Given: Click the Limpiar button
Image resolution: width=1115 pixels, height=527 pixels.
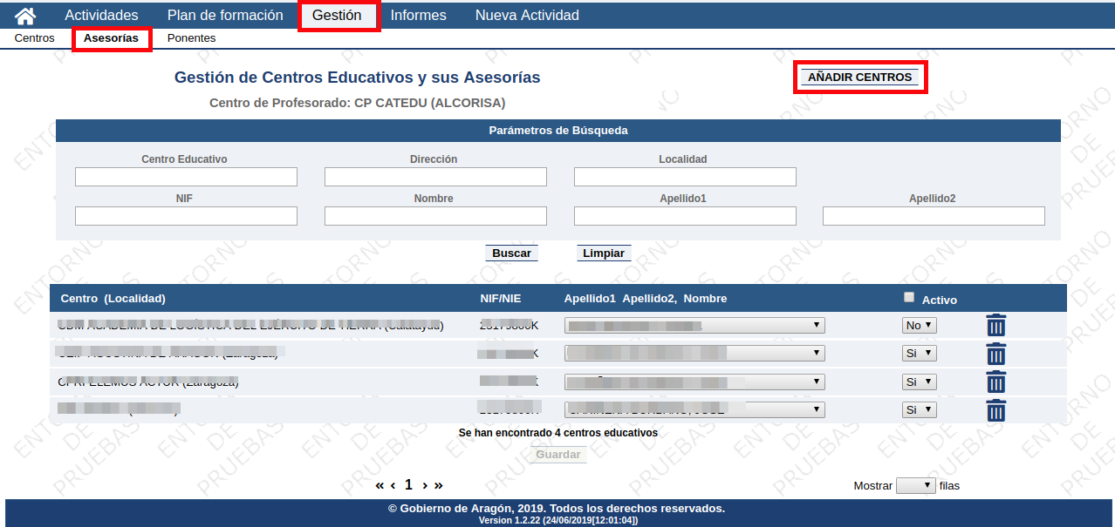Looking at the screenshot, I should [x=604, y=253].
